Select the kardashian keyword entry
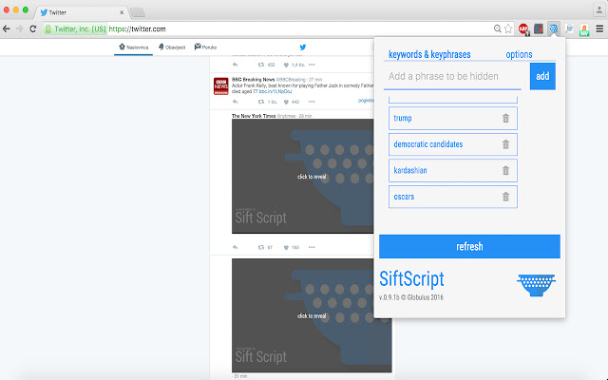The height and width of the screenshot is (380, 608). (453, 170)
